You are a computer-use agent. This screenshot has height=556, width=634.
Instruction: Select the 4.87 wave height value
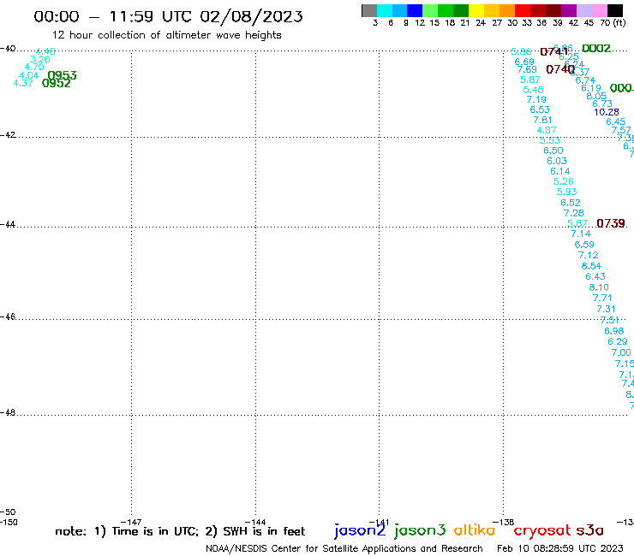pyautogui.click(x=547, y=130)
